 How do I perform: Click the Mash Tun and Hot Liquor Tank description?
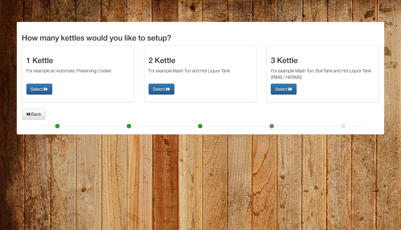pos(189,71)
